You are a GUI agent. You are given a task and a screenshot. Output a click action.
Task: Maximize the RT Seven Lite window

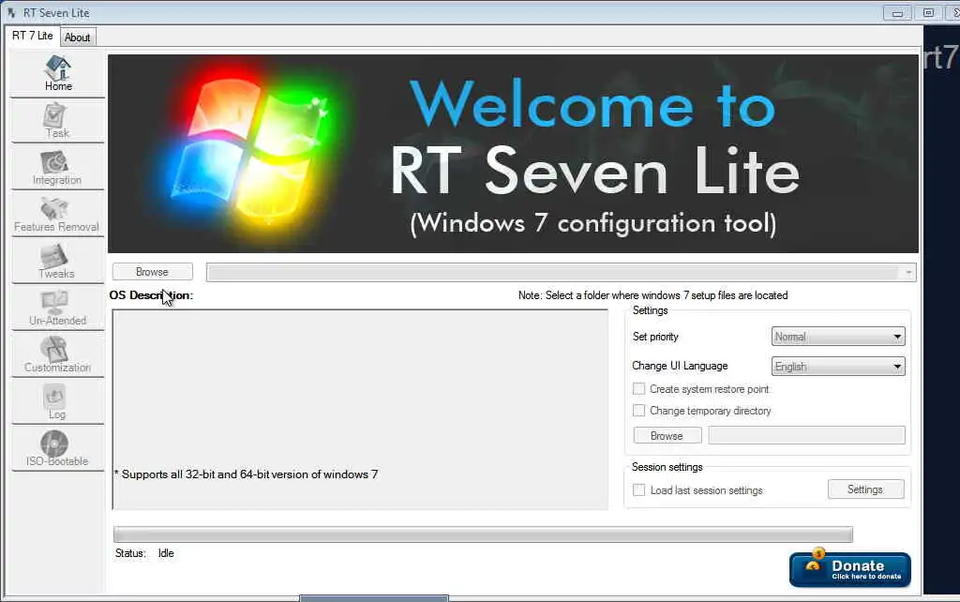[x=929, y=12]
